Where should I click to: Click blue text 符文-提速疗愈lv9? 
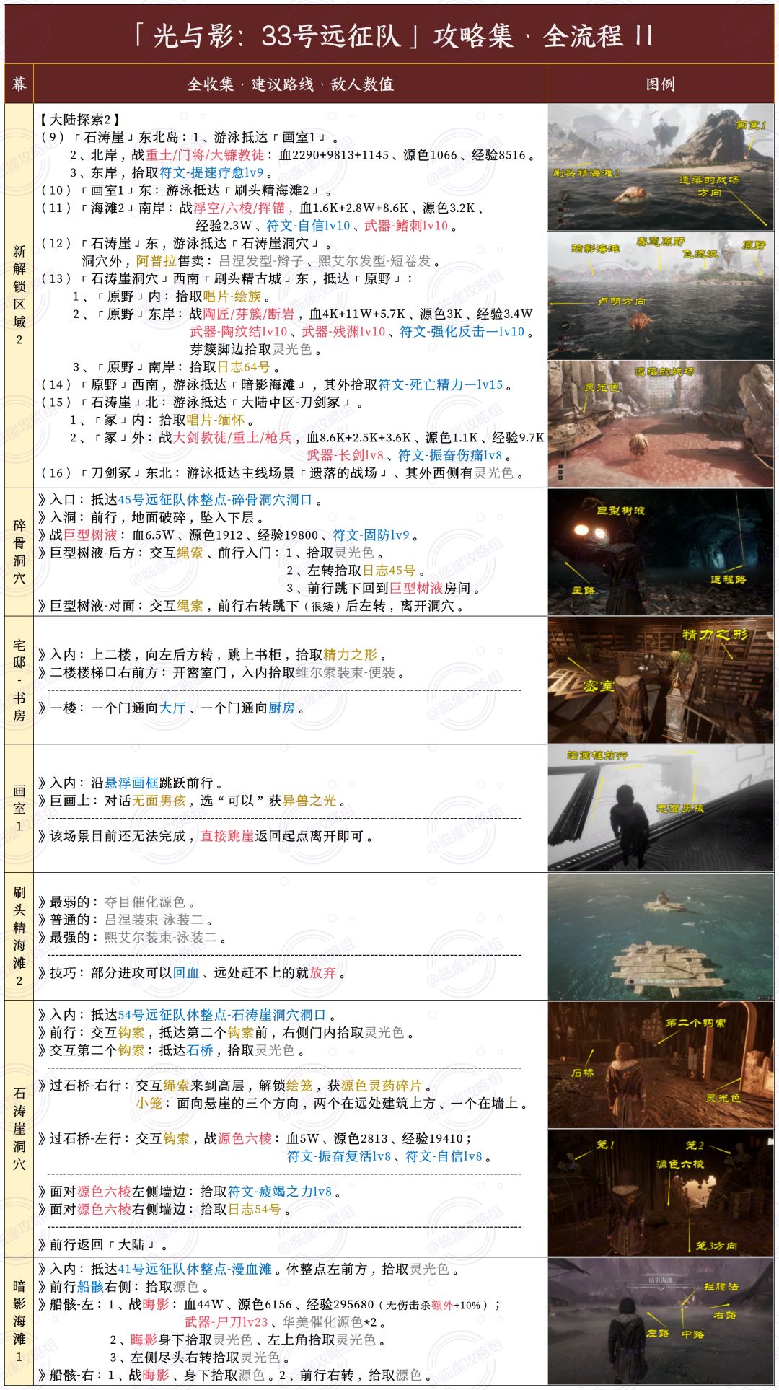(x=211, y=173)
